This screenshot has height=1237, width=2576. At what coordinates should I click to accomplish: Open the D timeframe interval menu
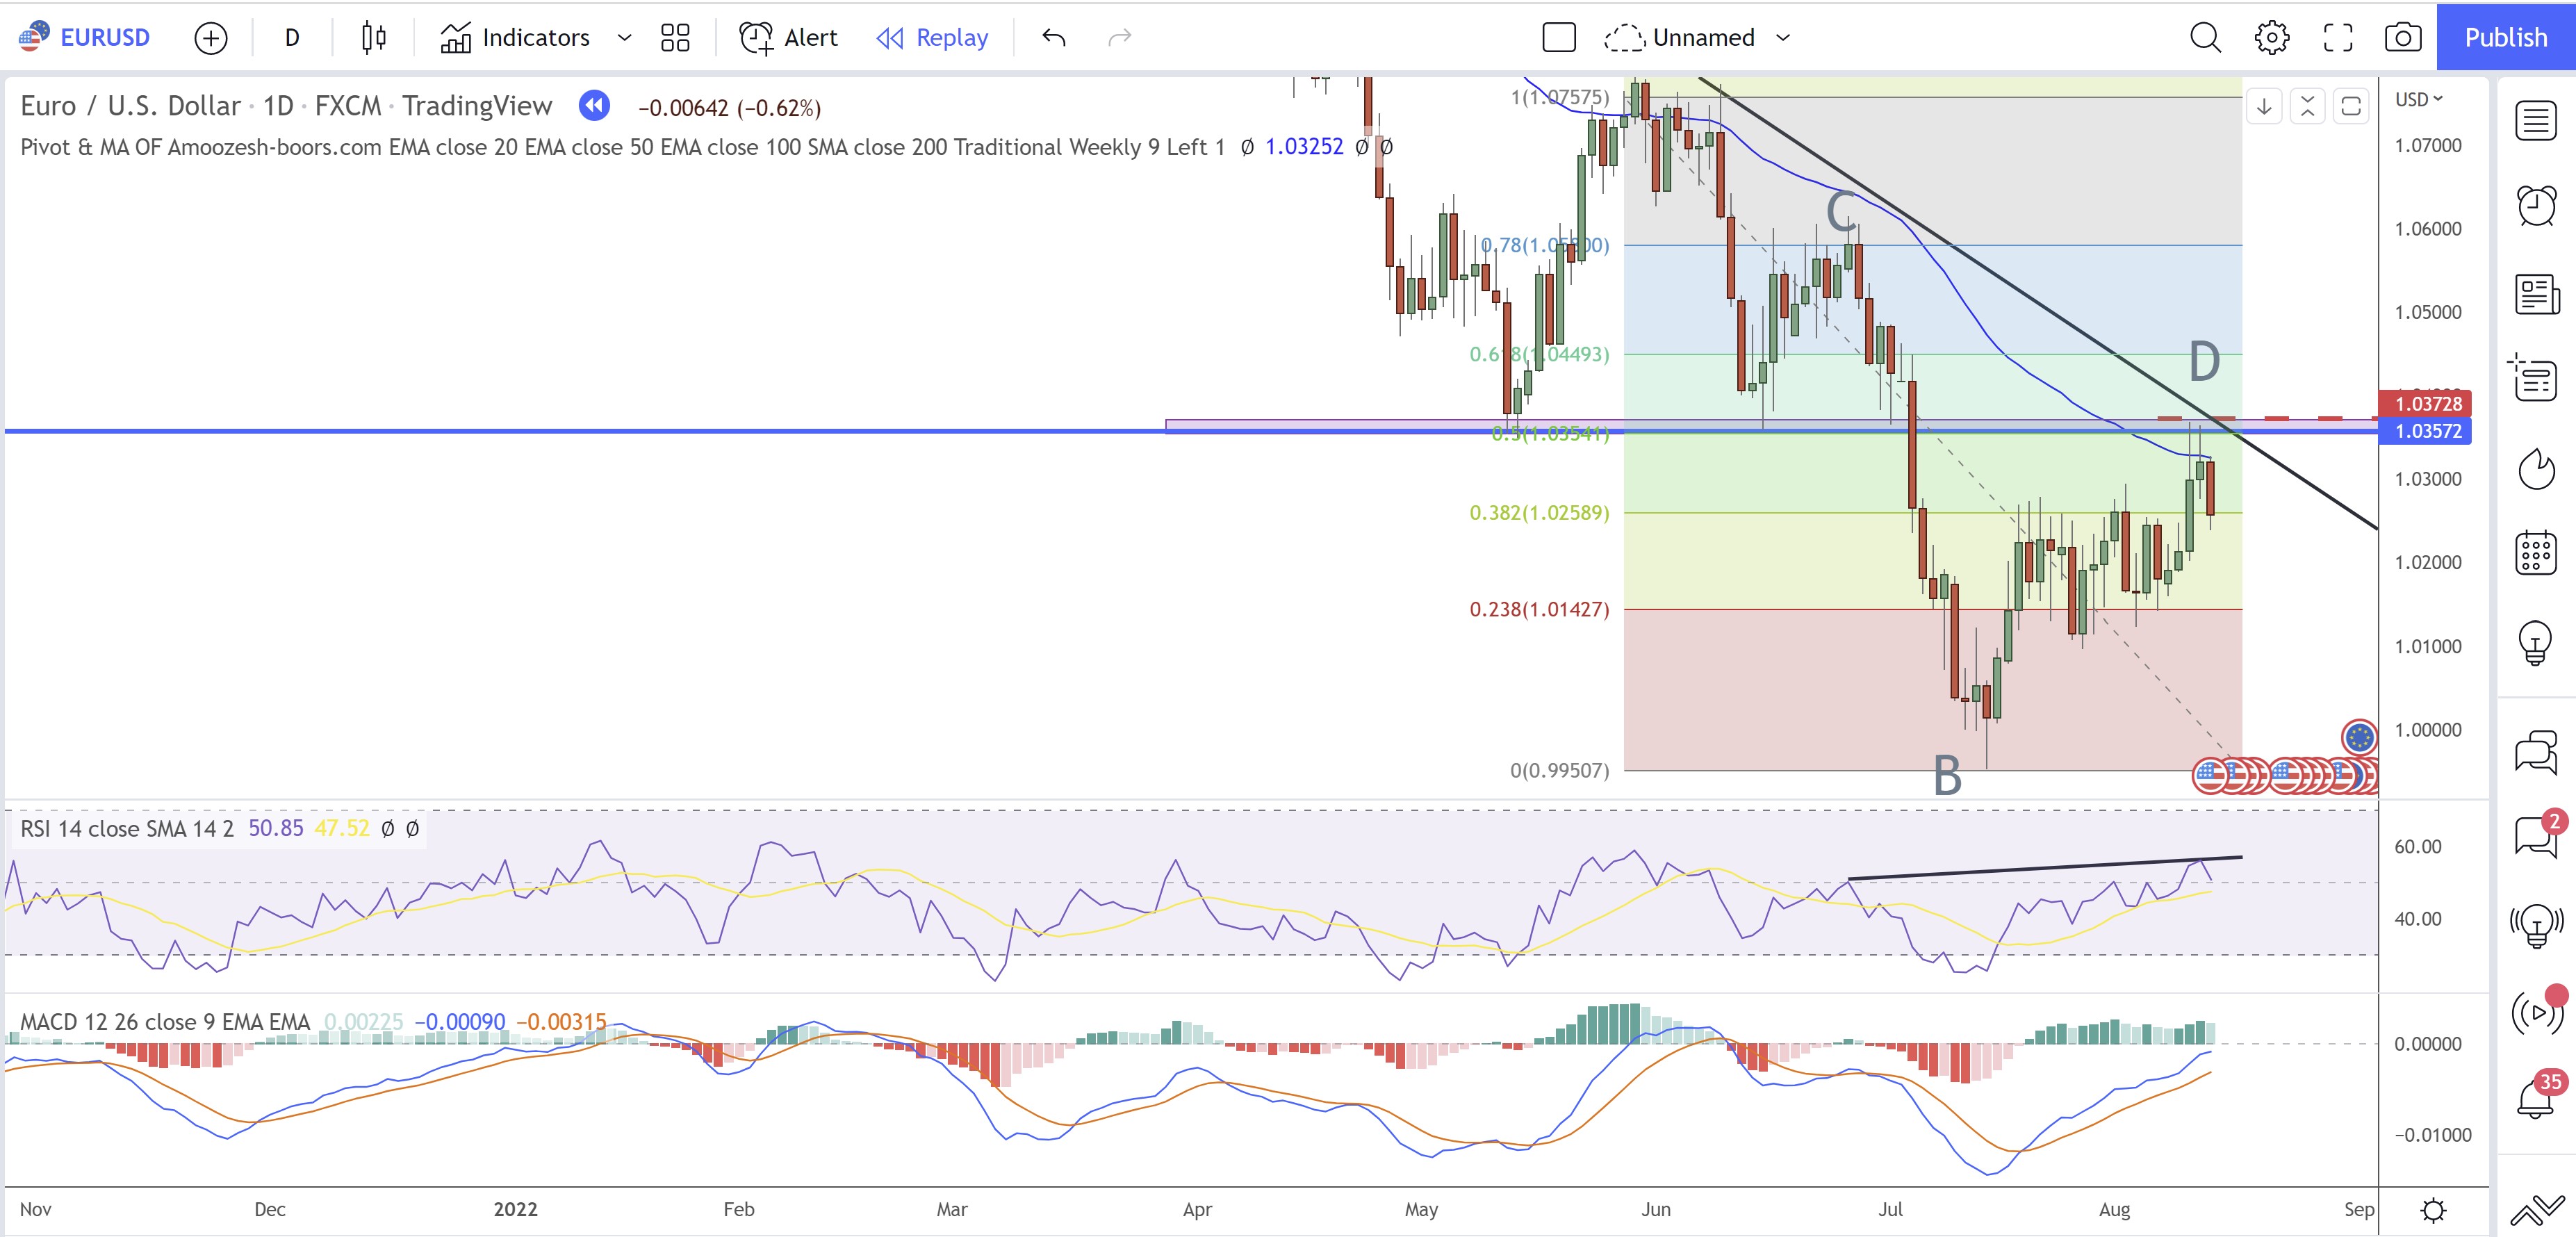pos(292,38)
